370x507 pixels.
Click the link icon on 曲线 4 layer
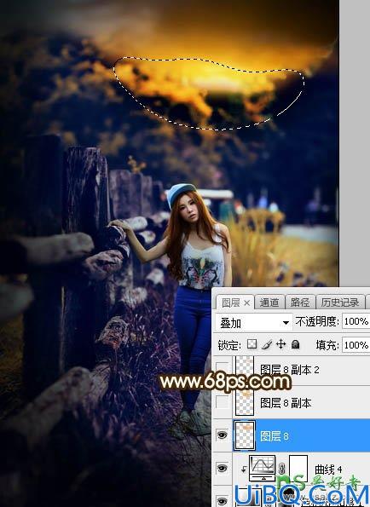[281, 469]
